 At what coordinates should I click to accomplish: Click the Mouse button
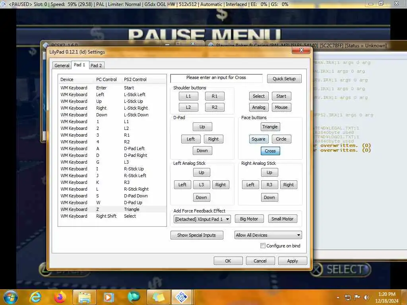click(x=281, y=107)
